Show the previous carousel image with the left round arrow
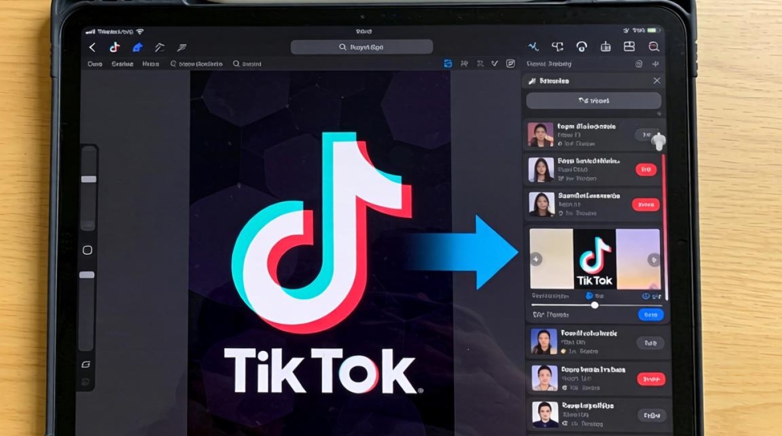Viewport: 782px width, 436px height. click(536, 259)
